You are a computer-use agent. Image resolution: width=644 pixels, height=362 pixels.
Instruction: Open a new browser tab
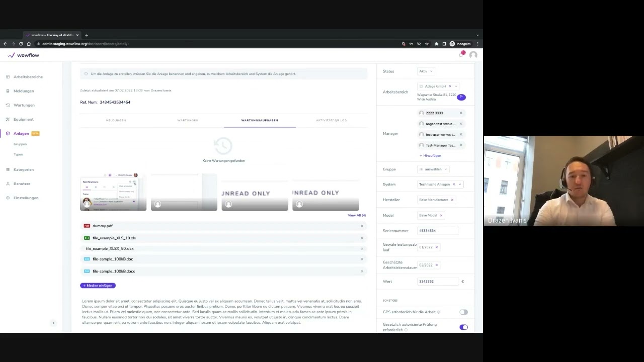(x=87, y=35)
